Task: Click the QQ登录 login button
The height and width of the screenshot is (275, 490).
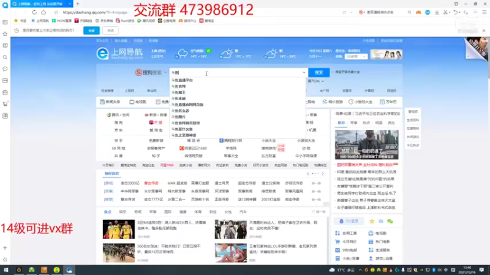Action: (349, 221)
